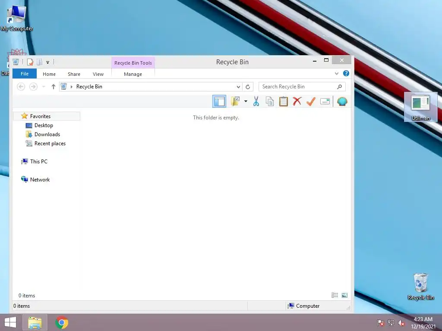Switch to large thumbnails view in status bar
Viewport: 442px width, 331px height.
344,295
